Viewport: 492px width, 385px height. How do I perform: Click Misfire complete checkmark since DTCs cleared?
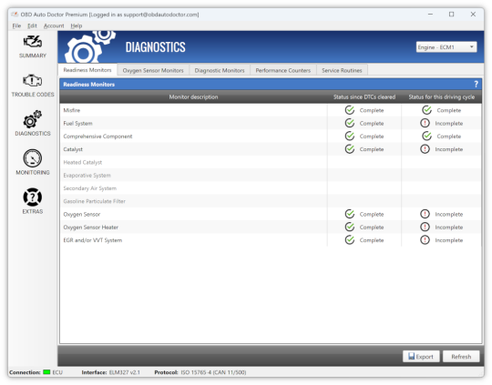tap(350, 110)
